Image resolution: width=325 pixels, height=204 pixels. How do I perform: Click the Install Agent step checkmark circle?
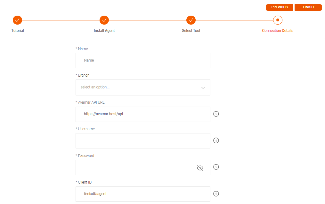tap(104, 20)
